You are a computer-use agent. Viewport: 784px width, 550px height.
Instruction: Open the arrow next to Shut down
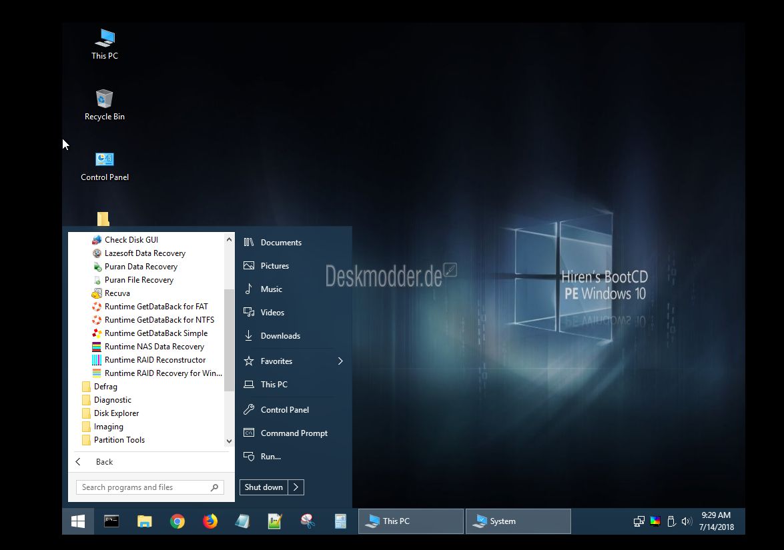(296, 487)
